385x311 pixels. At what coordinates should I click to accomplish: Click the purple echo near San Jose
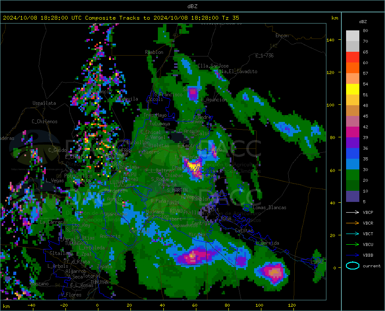point(193,93)
